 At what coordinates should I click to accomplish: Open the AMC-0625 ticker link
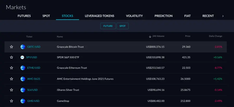point(34,79)
